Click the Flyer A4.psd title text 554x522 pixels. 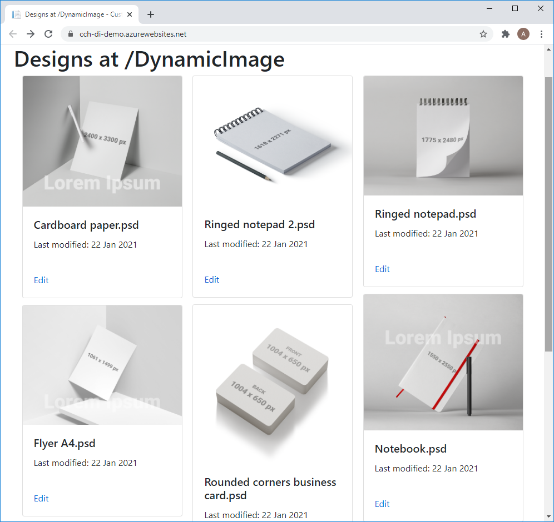click(65, 443)
